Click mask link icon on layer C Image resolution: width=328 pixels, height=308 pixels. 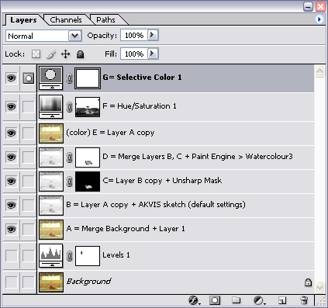point(69,182)
